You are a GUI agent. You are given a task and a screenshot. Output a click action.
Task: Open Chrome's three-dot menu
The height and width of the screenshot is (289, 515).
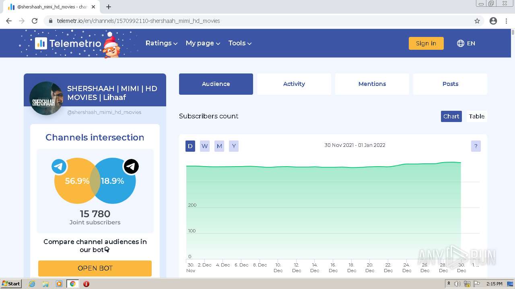click(506, 21)
